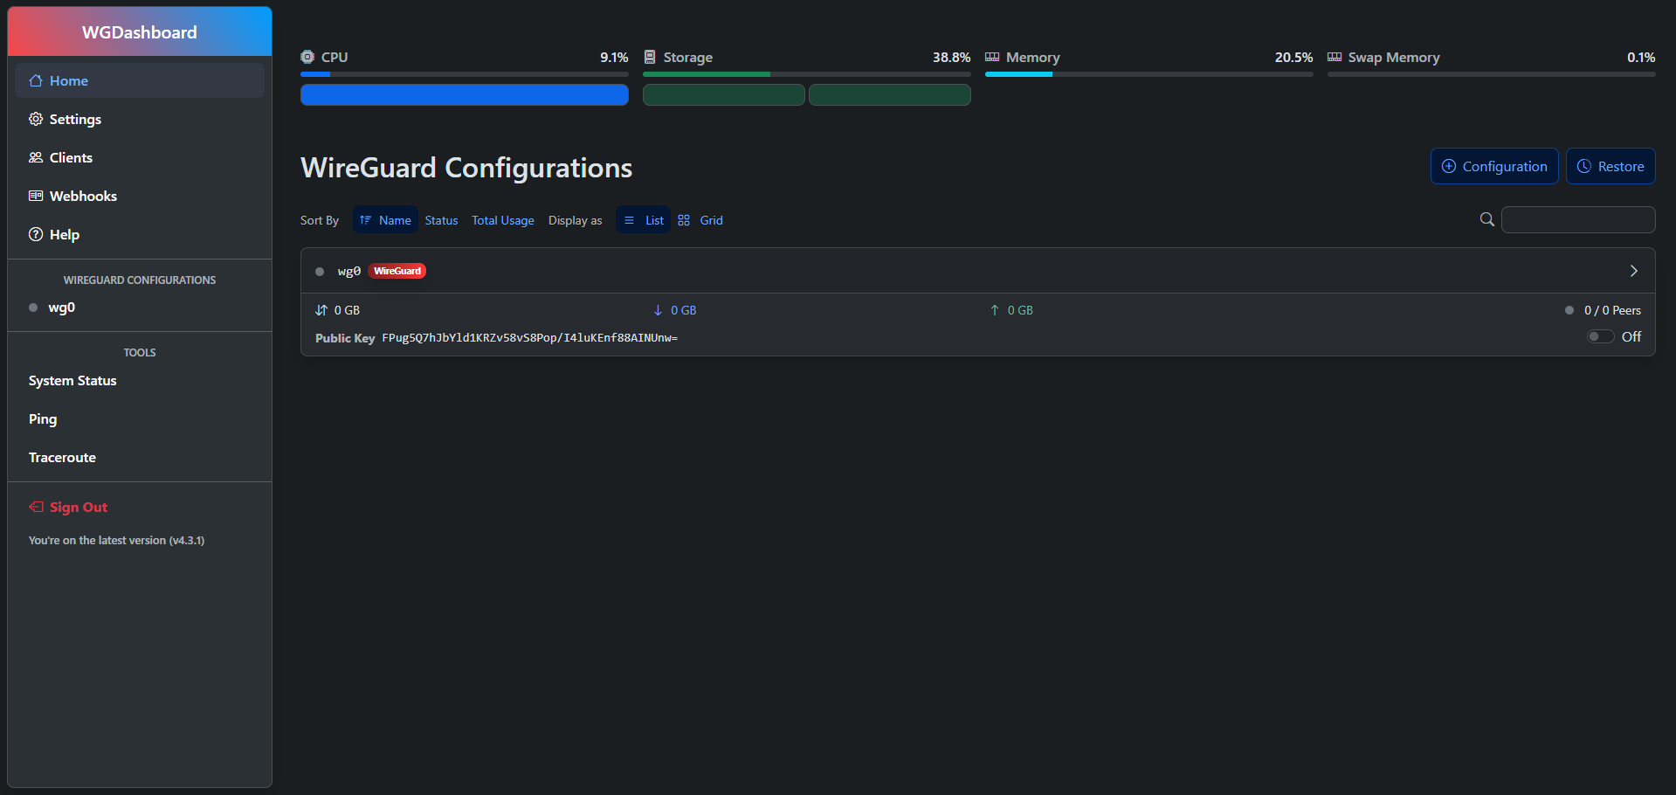Image resolution: width=1676 pixels, height=795 pixels.
Task: Open the Settings menu item
Action: [140, 119]
